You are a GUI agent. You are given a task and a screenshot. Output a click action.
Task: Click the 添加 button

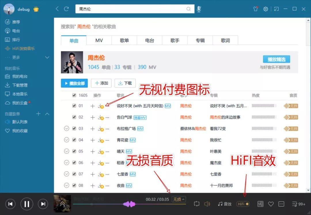pyautogui.click(x=101, y=83)
